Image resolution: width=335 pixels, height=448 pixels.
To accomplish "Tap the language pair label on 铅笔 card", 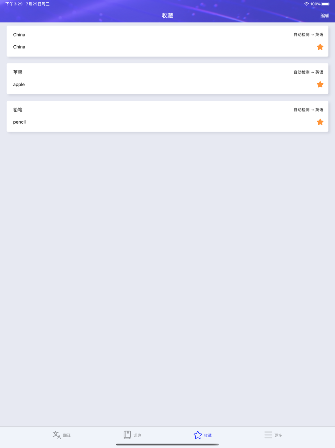I will (x=308, y=110).
